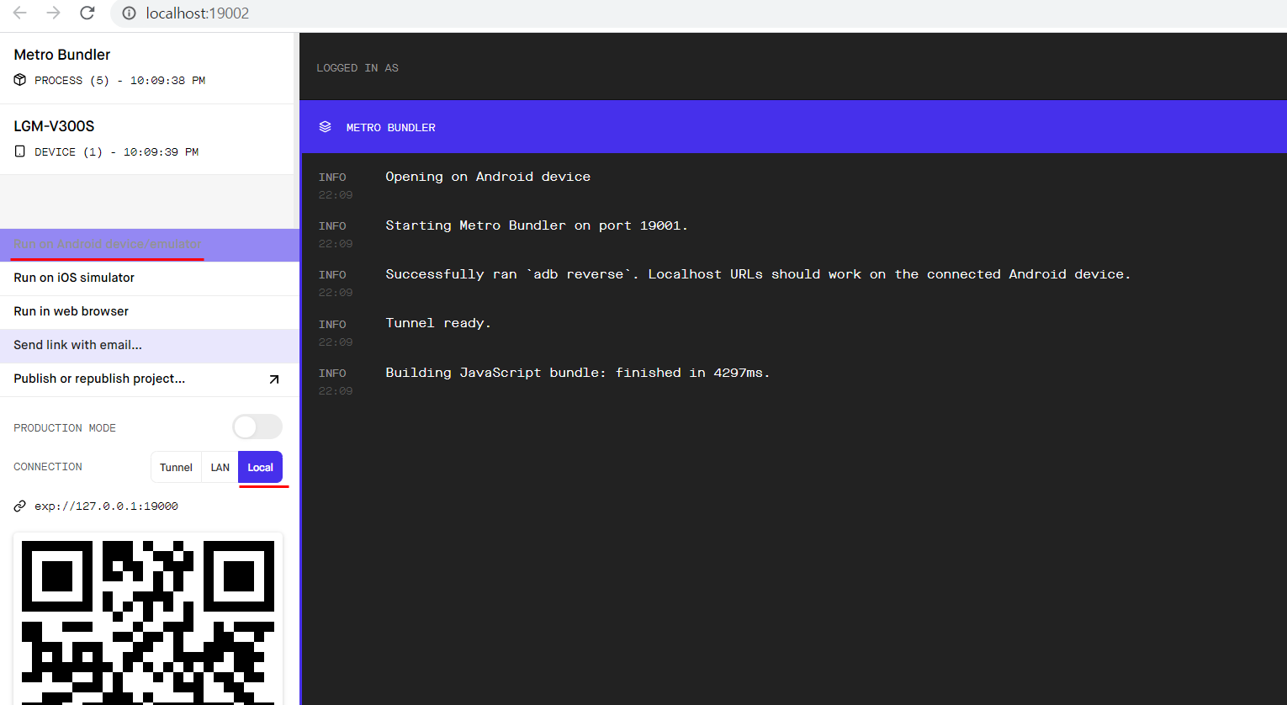Click the CONNECTION label

(x=48, y=467)
